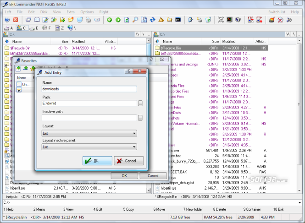The width and height of the screenshot is (305, 223).
Task: Switch to CD drive F
Action: pyautogui.click(x=46, y=28)
